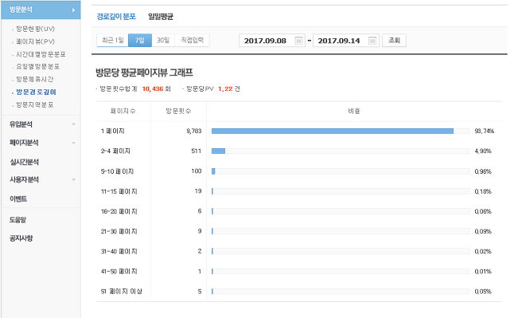The height and width of the screenshot is (318, 514).
Task: Click the 비율 column header
Action: tap(354, 112)
